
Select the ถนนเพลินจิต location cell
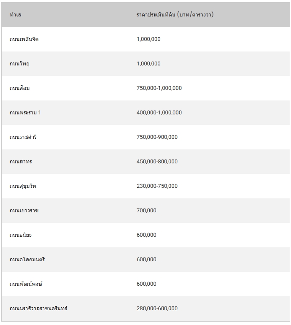point(24,39)
